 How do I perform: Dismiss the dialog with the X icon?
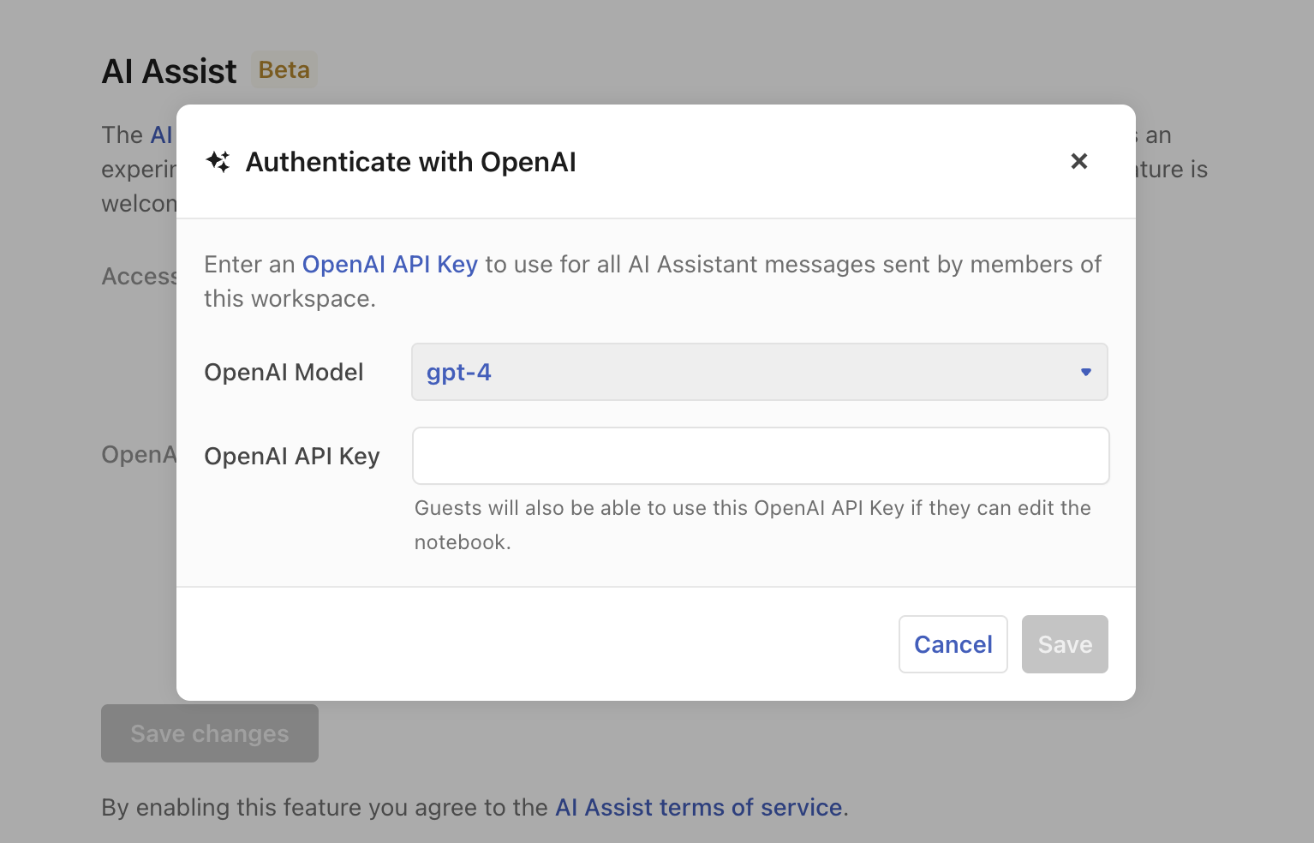tap(1078, 161)
